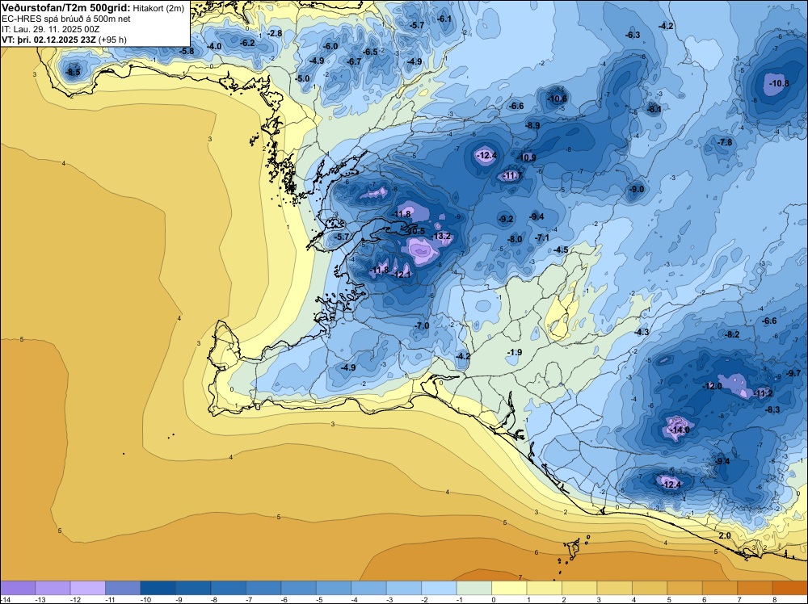Click the -14.0 temperature label
Image resolution: width=808 pixels, height=604 pixels.
(x=679, y=430)
